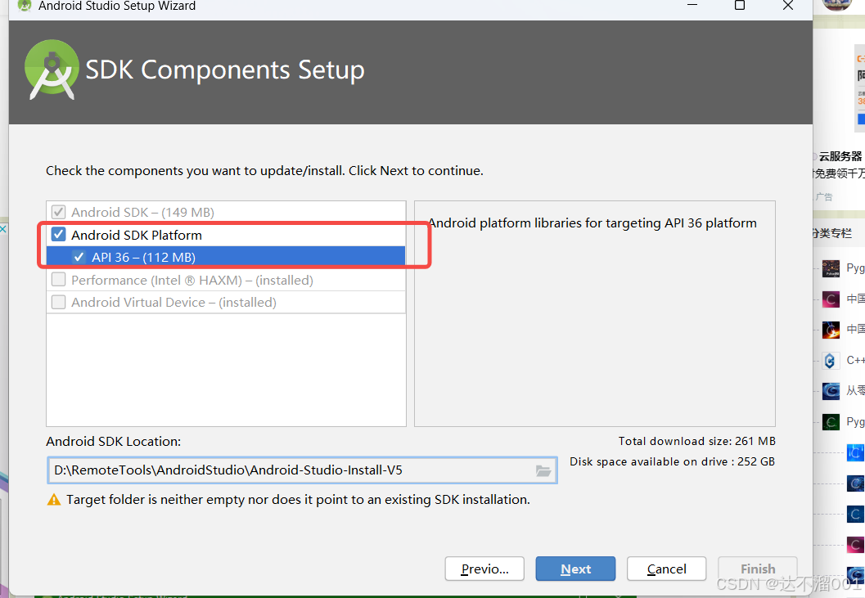The height and width of the screenshot is (598, 865).
Task: Select the API 36 – (112 MB) row
Action: (226, 257)
